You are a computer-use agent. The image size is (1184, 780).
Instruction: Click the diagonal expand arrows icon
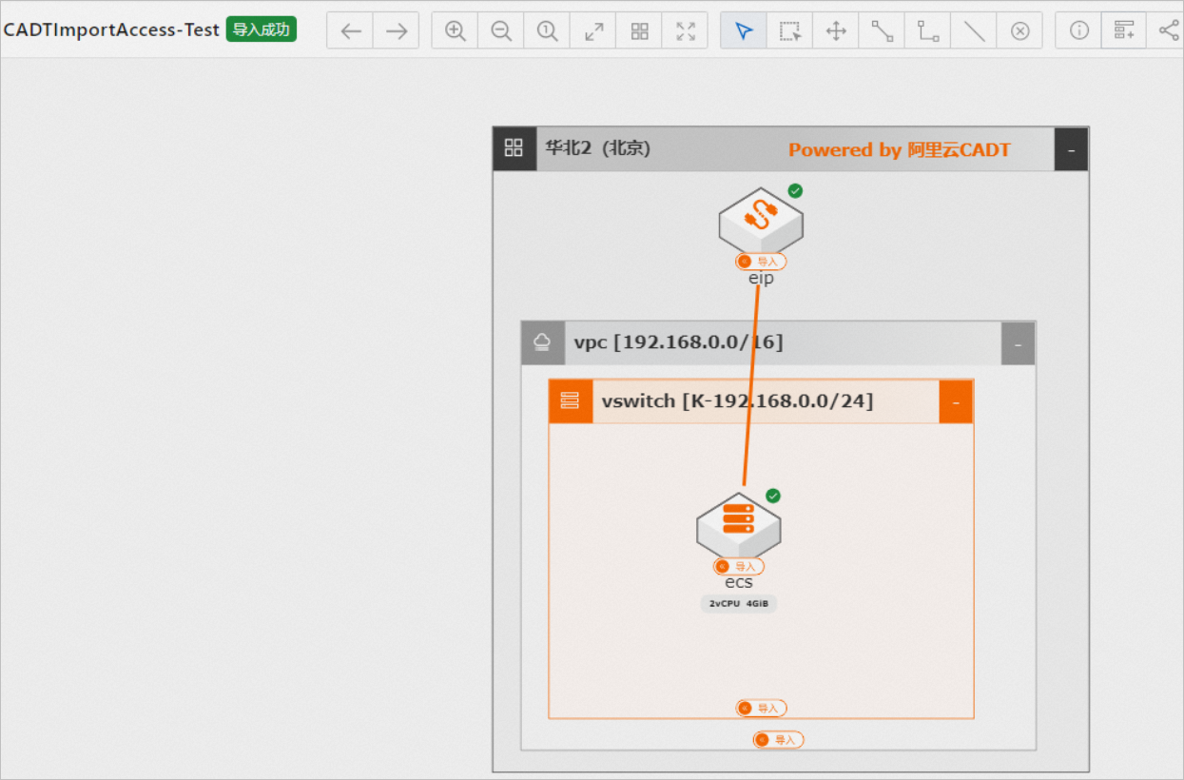tap(593, 30)
